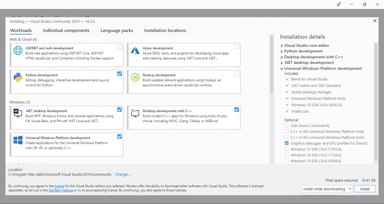Viewport: 384px width, 204px height.
Task: Click the Installation details vertical scrollbar
Action: [376, 101]
